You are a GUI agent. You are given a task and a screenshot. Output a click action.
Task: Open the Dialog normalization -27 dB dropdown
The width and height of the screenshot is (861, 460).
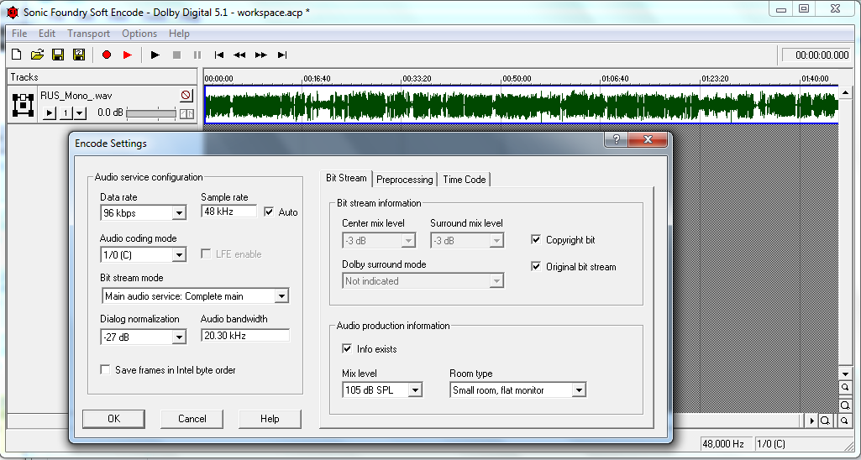(x=178, y=337)
